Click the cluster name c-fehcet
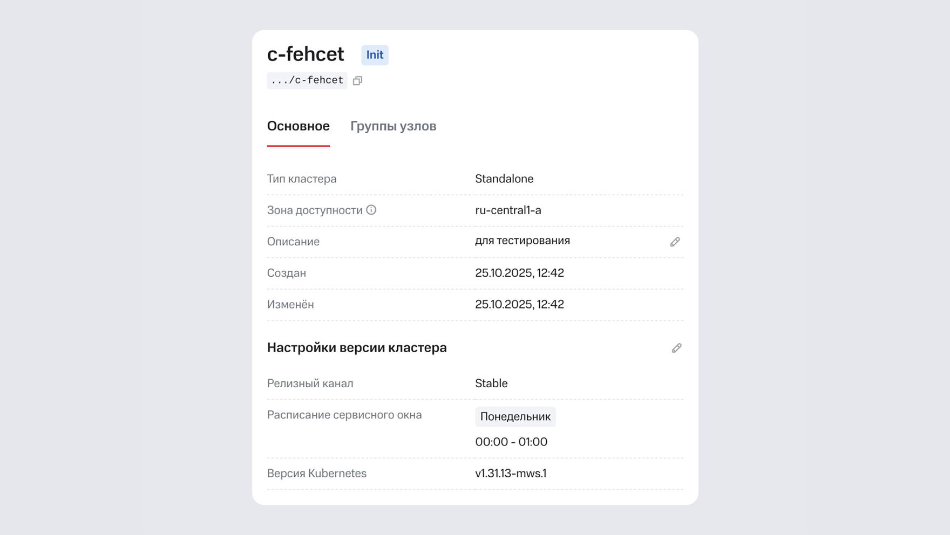The width and height of the screenshot is (950, 535). click(x=306, y=54)
